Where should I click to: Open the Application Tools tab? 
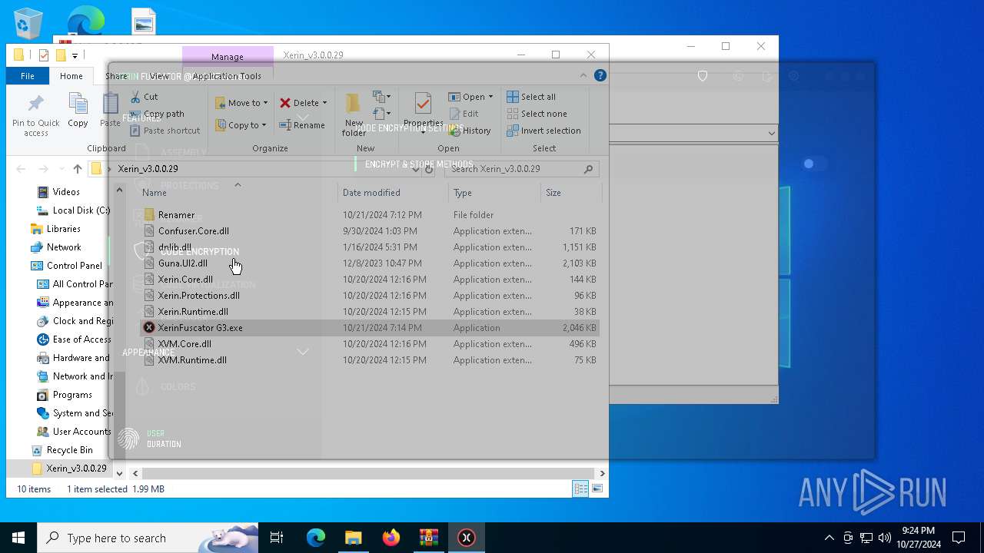[x=227, y=76]
